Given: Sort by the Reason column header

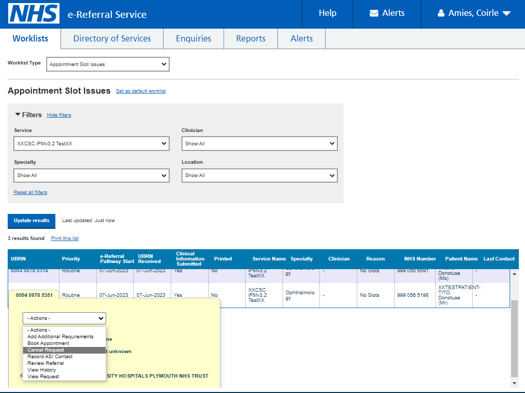Looking at the screenshot, I should tap(375, 258).
